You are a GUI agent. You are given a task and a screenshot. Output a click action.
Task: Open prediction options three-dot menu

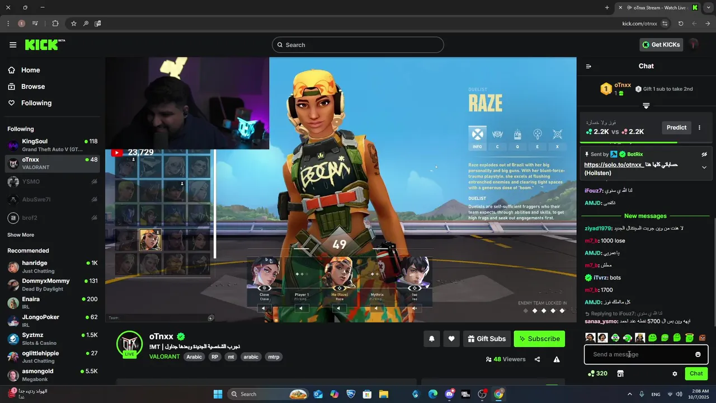pyautogui.click(x=699, y=128)
